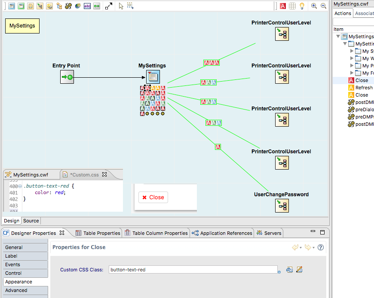Open the Table Column Properties tab
The height and width of the screenshot is (298, 374).
tap(156, 233)
